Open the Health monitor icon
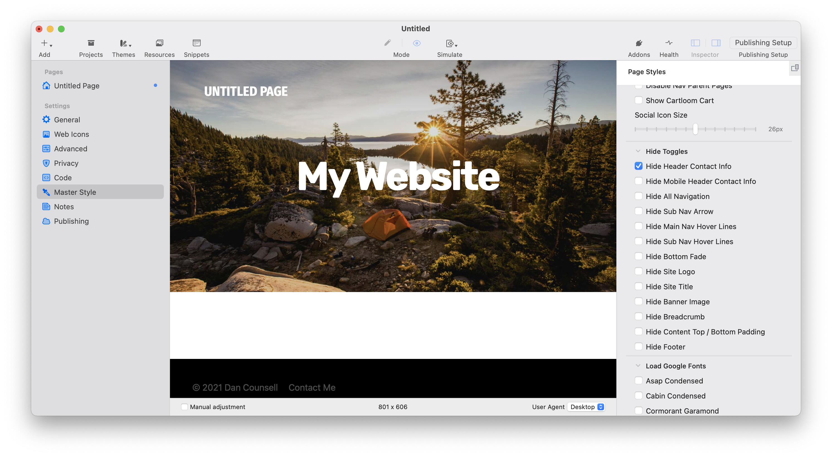 [x=668, y=43]
